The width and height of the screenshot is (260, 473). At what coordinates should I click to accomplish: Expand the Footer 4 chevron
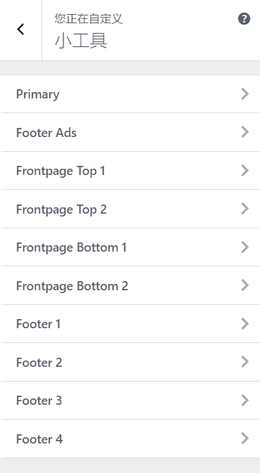[245, 439]
